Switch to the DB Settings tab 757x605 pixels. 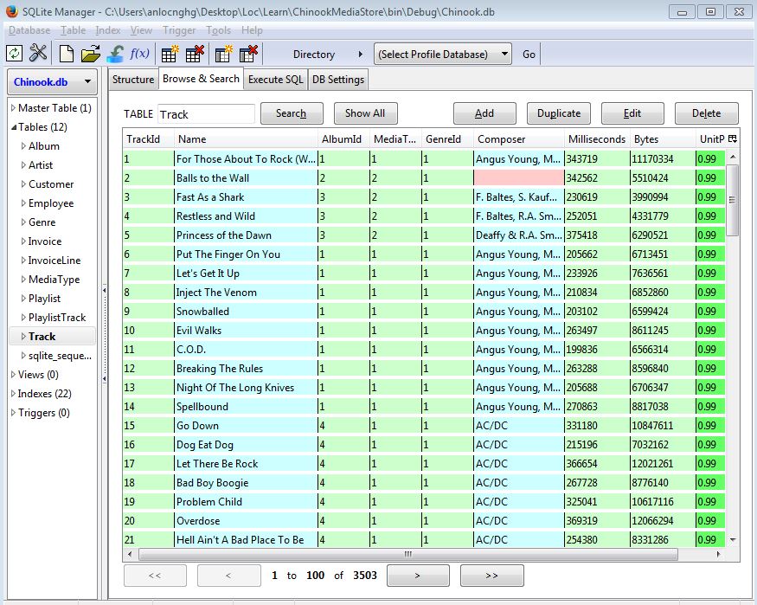pyautogui.click(x=338, y=80)
